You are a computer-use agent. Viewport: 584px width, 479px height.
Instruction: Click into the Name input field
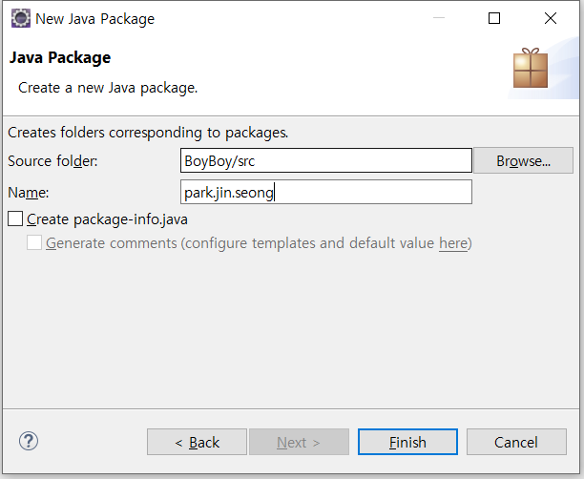(x=326, y=192)
